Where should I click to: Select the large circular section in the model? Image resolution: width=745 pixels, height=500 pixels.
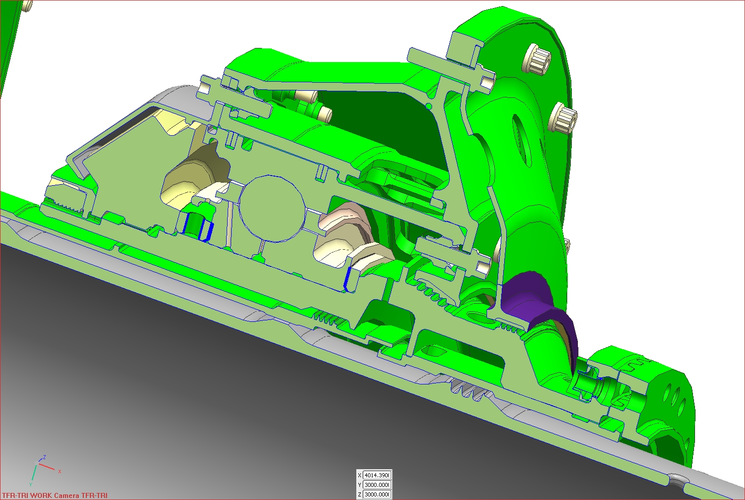point(272,208)
